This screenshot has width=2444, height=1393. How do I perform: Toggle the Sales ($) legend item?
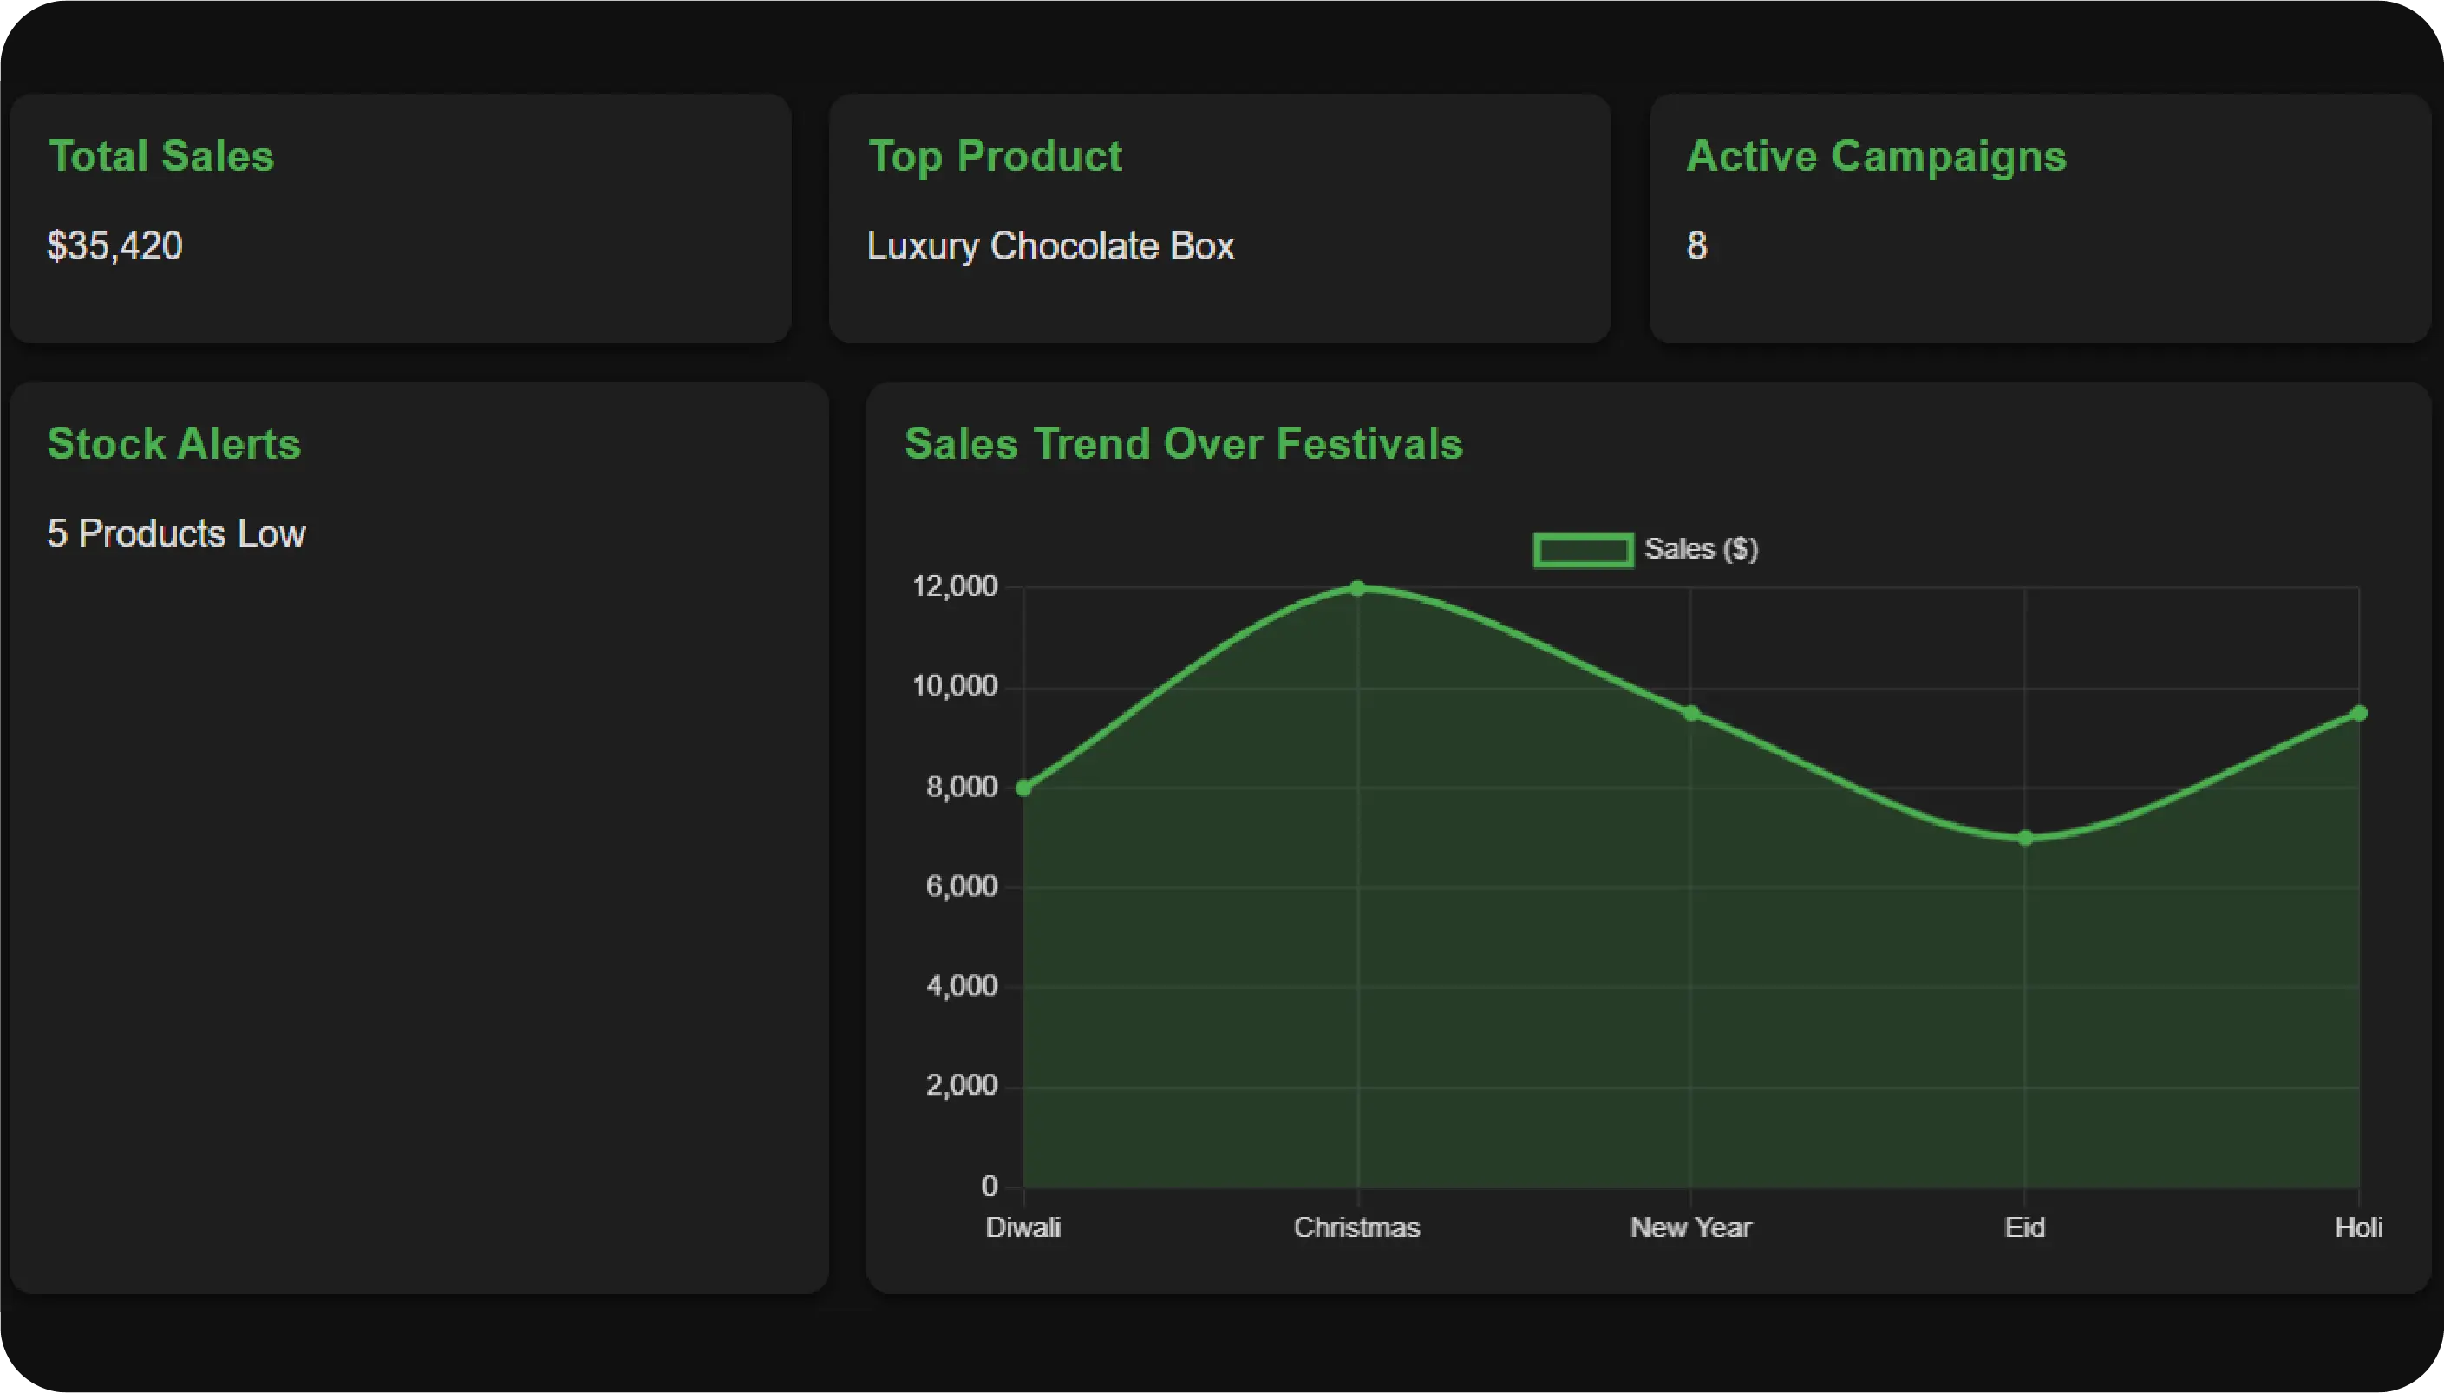pyautogui.click(x=1700, y=549)
